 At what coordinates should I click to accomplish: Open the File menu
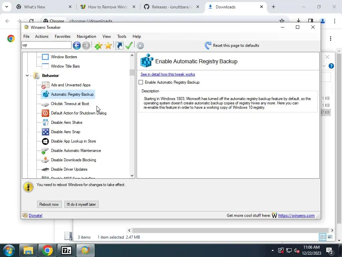tap(26, 36)
